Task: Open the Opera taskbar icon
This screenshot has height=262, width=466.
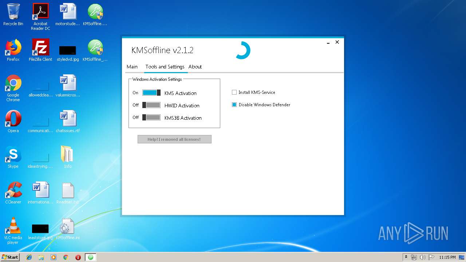Action: point(78,257)
